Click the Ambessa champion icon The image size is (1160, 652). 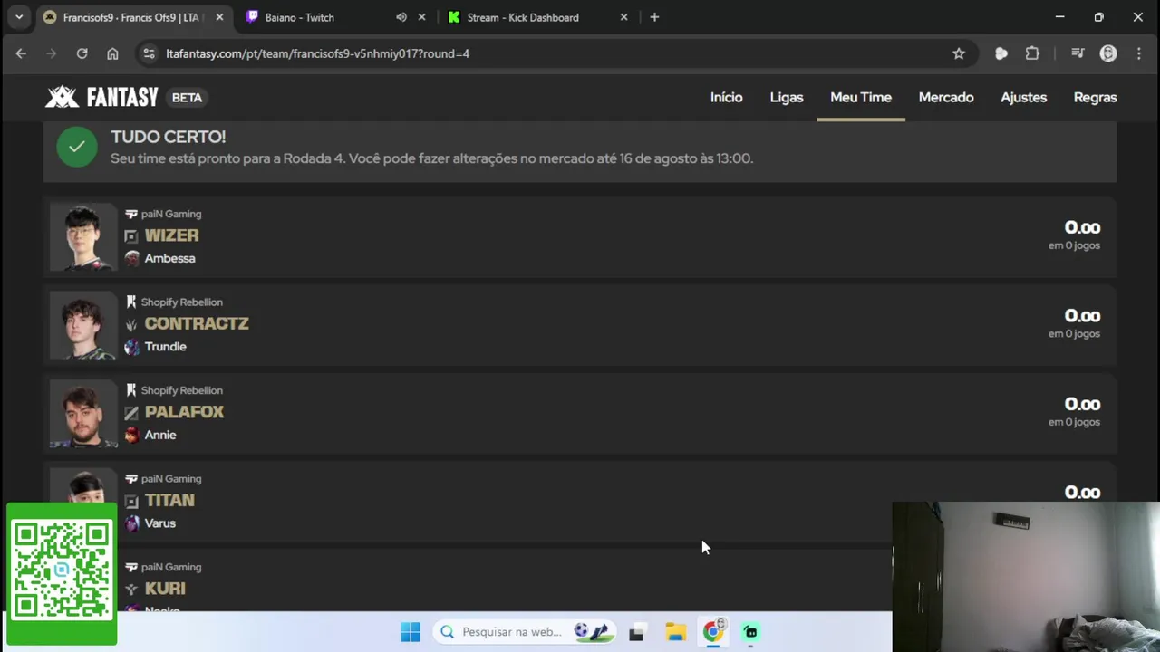coord(132,258)
